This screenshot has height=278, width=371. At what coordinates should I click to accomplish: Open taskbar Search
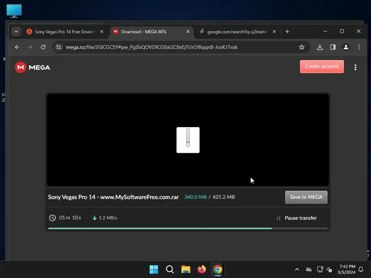(x=170, y=269)
